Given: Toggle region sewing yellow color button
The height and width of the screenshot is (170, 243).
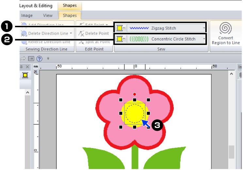Looking at the screenshot, I should point(119,39).
